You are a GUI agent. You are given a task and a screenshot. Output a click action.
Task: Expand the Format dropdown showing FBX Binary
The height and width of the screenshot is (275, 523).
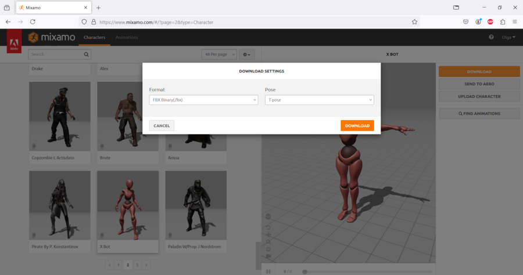tap(203, 100)
